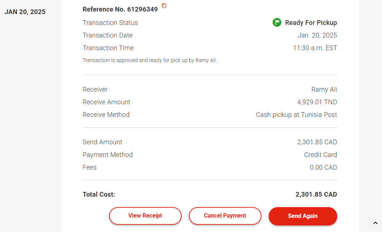The height and width of the screenshot is (232, 382).
Task: Click the Ready For Pickup status text
Action: coord(311,23)
